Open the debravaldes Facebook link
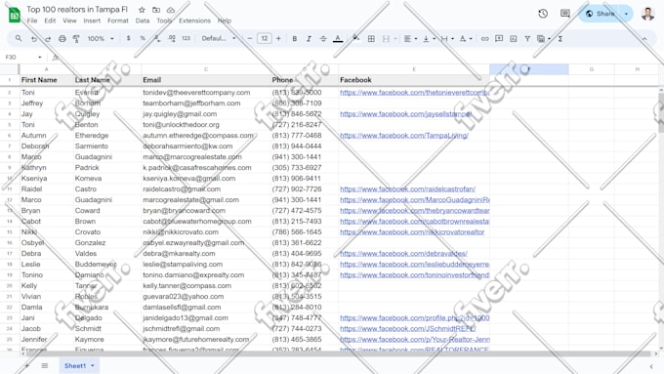Screen dimensions: 664x374 [403, 253]
